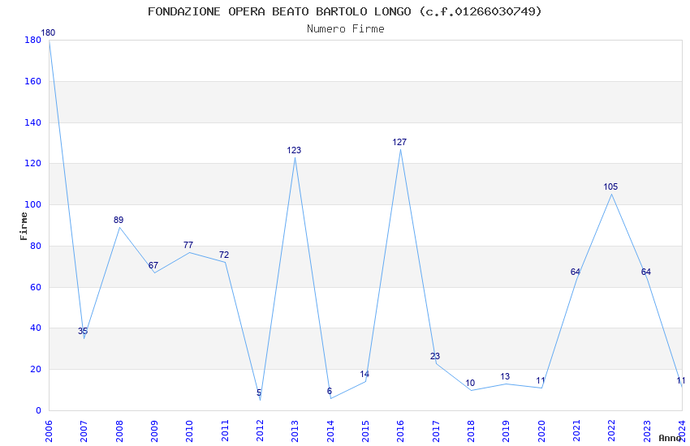Click the y-axis tick label 0
690x446 pixels.
coord(39,411)
